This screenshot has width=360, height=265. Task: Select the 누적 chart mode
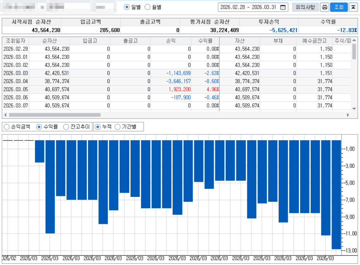pyautogui.click(x=98, y=127)
